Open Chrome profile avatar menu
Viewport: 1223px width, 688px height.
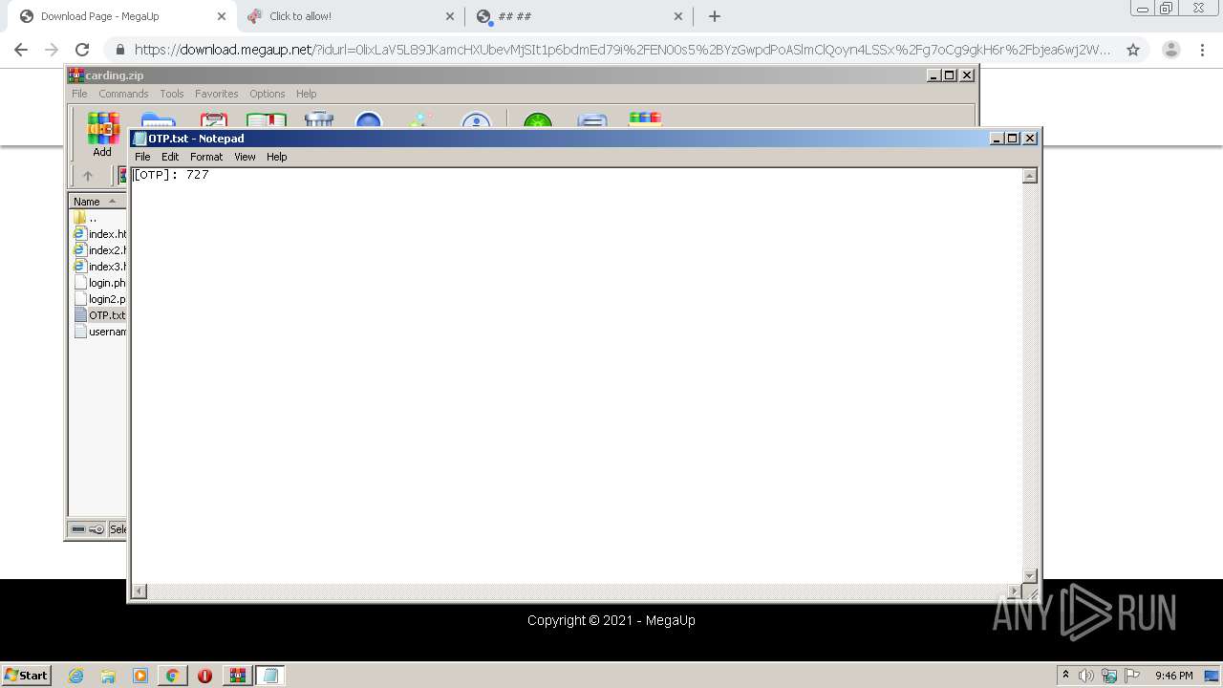[1170, 50]
